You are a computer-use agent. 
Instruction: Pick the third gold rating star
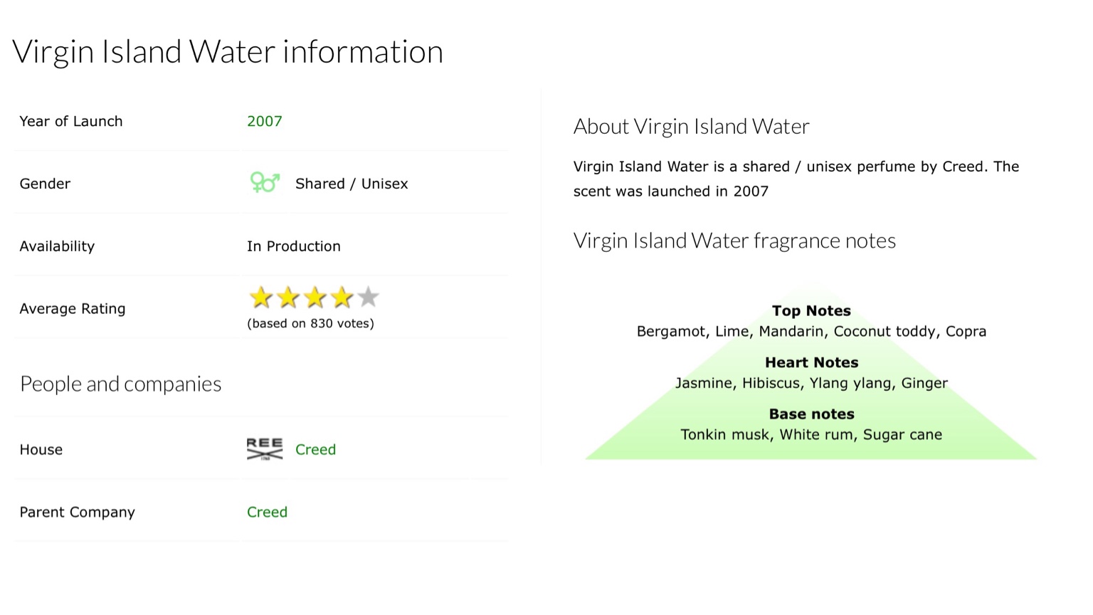[x=315, y=298]
